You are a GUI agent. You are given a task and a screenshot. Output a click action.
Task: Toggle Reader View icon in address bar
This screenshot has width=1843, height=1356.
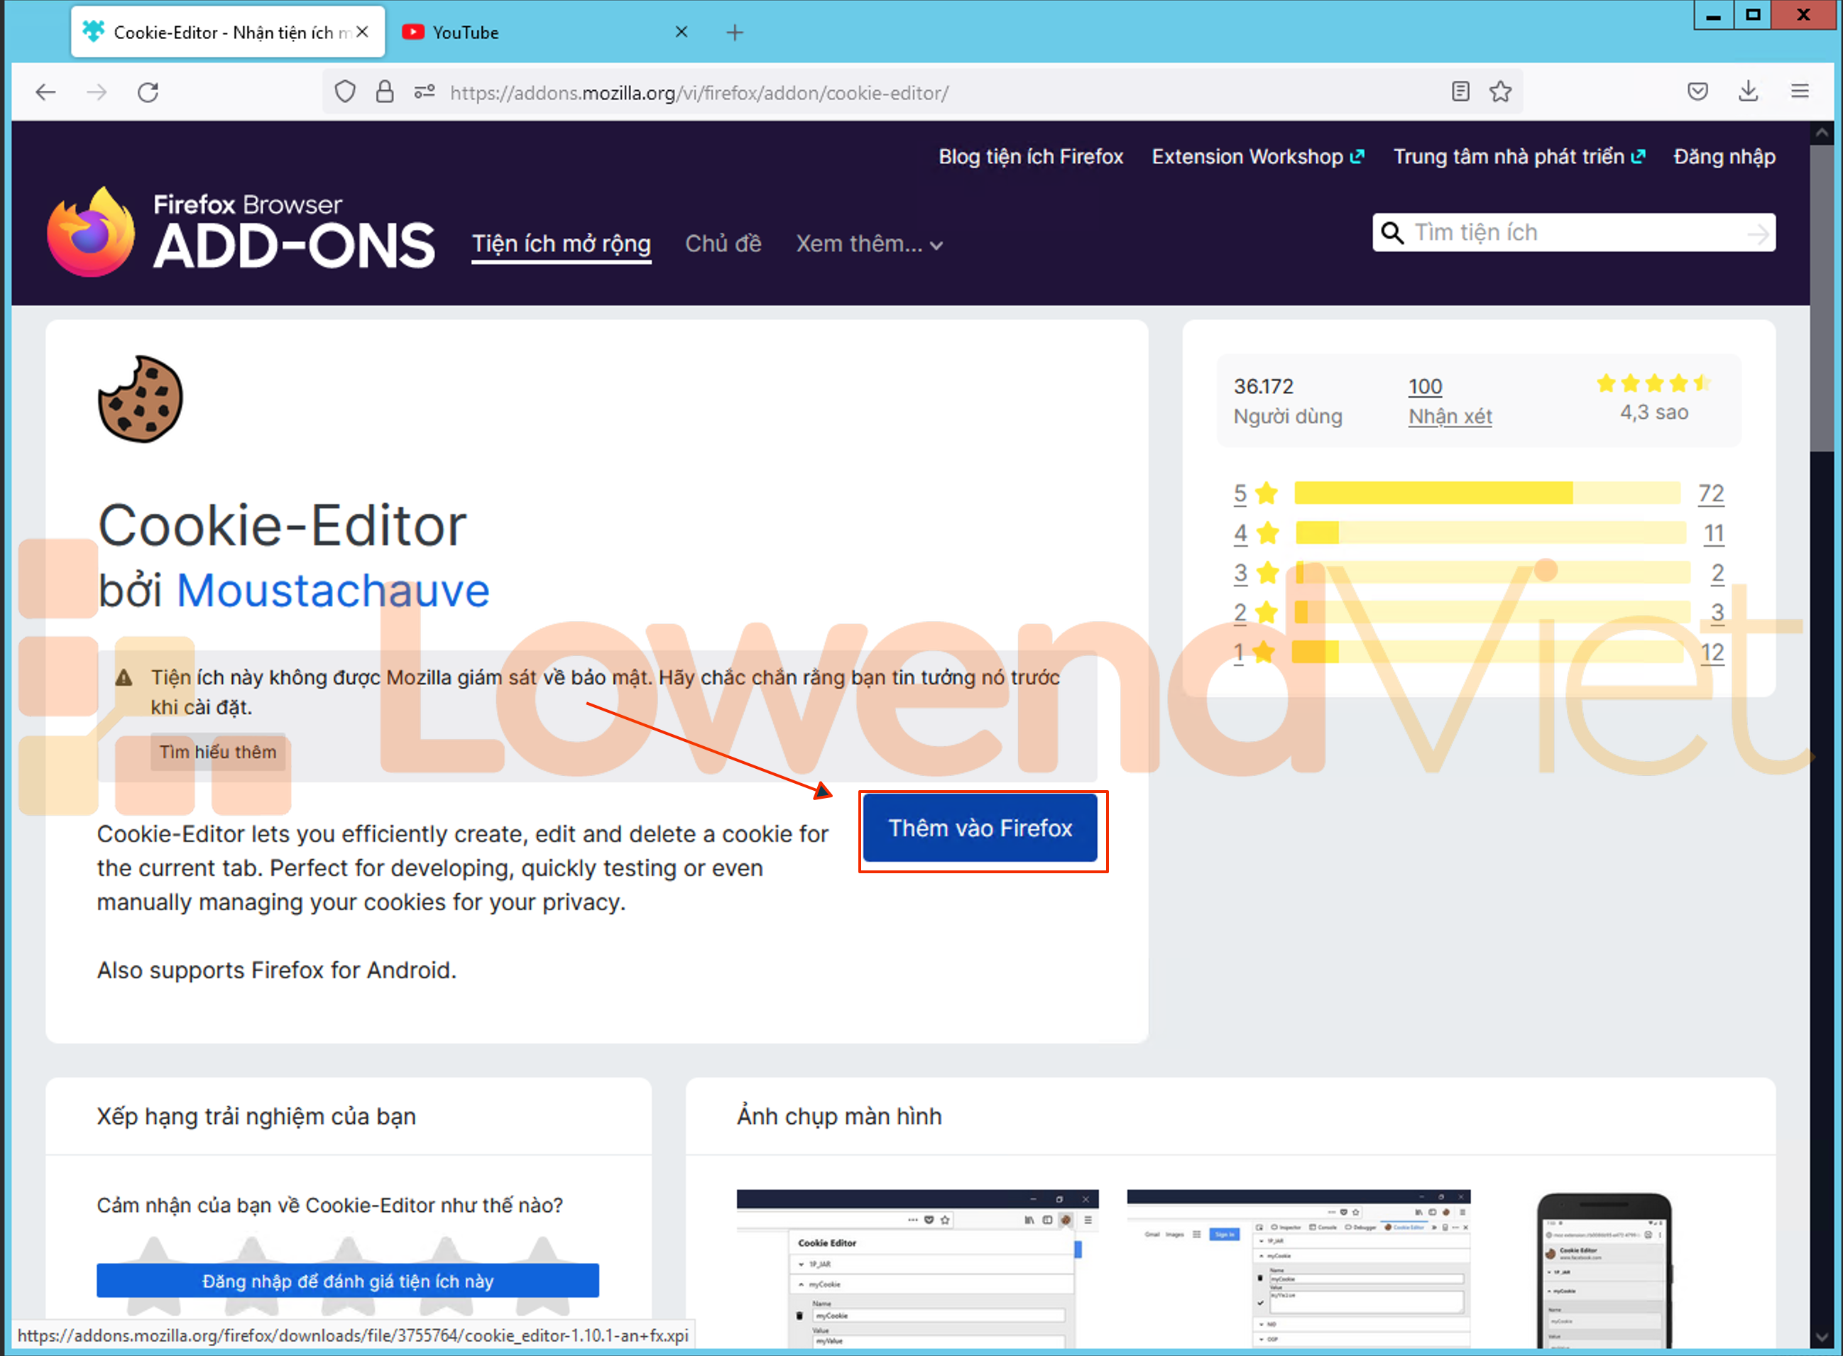pyautogui.click(x=1460, y=91)
